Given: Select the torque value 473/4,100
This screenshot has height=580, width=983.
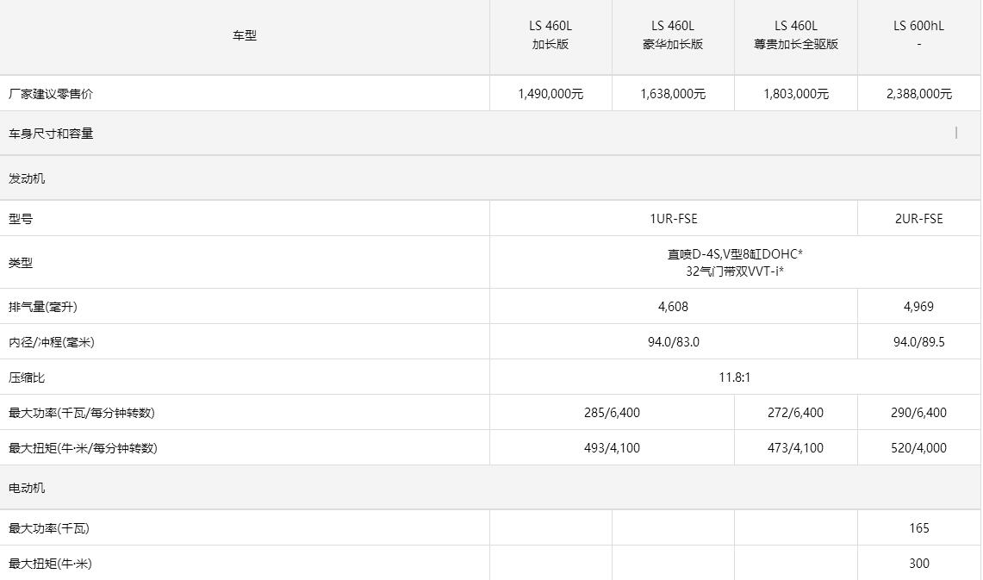Looking at the screenshot, I should [x=795, y=448].
